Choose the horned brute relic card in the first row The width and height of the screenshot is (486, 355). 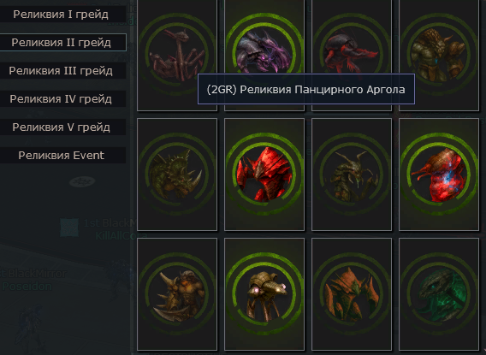pos(439,55)
